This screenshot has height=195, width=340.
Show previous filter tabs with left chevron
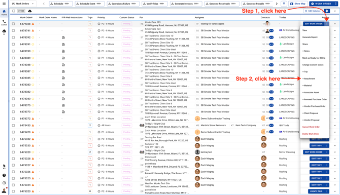pyautogui.click(x=44, y=4)
